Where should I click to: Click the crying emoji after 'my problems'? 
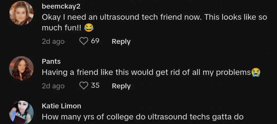(x=256, y=72)
